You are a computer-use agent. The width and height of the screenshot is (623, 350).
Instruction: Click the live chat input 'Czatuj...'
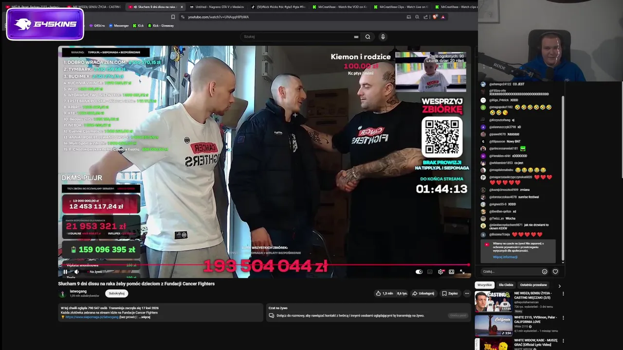(x=511, y=272)
